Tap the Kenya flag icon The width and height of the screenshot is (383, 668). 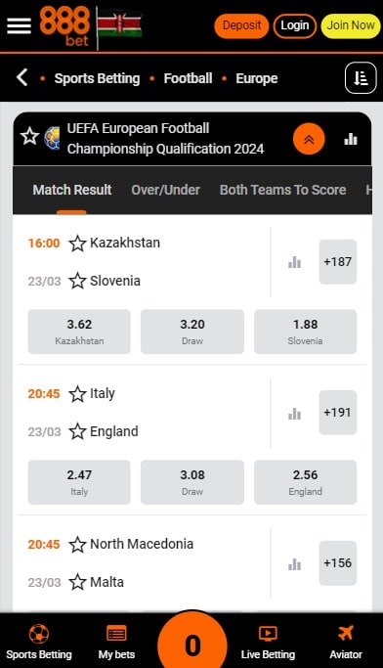[x=119, y=25]
